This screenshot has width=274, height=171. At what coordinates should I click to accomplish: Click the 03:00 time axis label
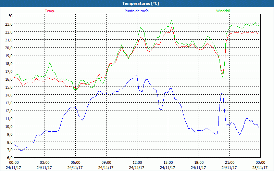pyautogui.click(x=45, y=163)
